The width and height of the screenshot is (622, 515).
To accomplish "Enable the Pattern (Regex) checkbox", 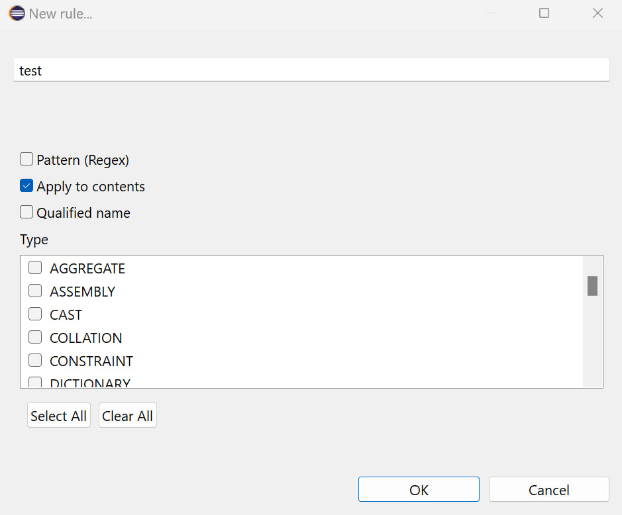I will pyautogui.click(x=26, y=159).
